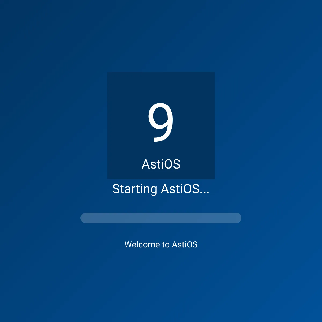Screen dimensions: 322x322
Task: Click AstiOS in the Starting AstiOS... heading
Action: click(180, 189)
